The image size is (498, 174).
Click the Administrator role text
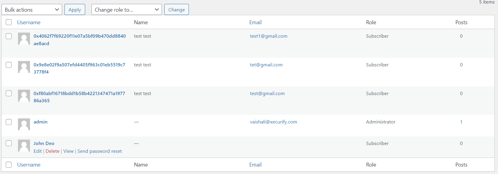[381, 122]
